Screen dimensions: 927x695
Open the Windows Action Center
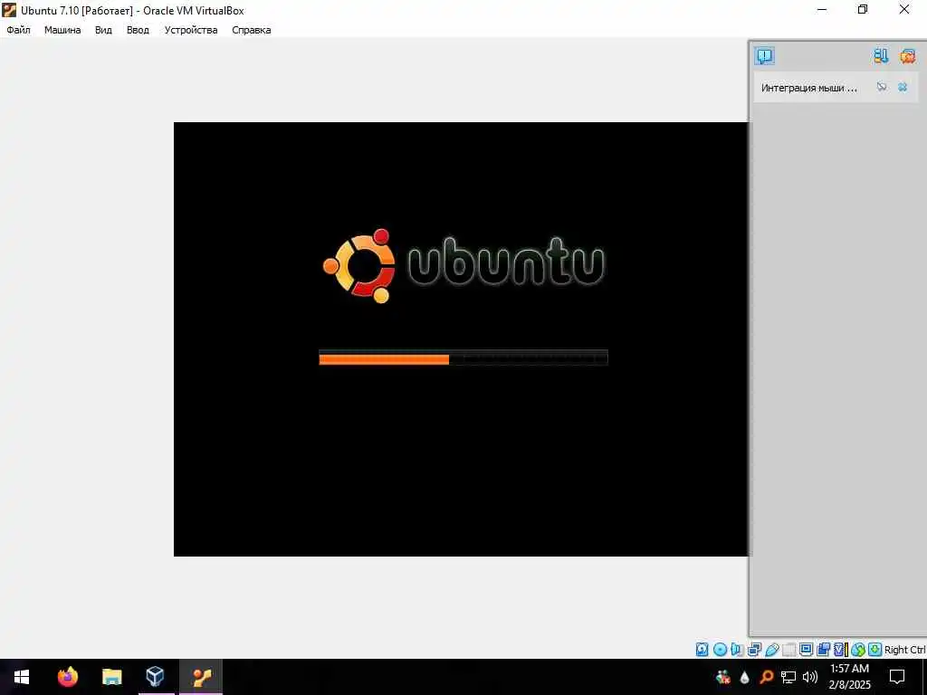click(x=897, y=677)
